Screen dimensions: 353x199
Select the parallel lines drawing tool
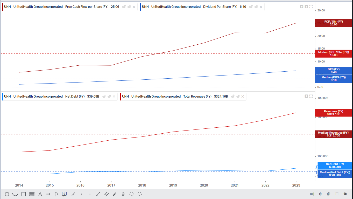(x=32, y=194)
